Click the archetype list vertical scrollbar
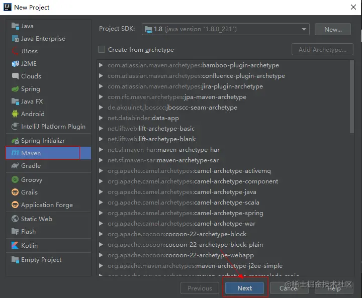Screen dimensions: 362x298 (x=352, y=96)
